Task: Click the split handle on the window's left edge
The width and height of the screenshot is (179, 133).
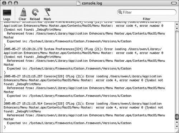Action: click(x=1, y=77)
